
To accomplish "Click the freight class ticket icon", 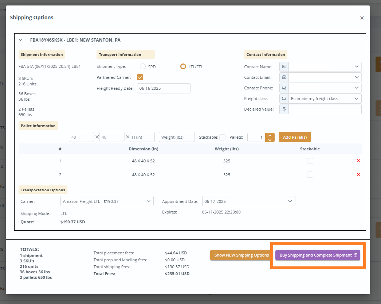I will click(284, 99).
